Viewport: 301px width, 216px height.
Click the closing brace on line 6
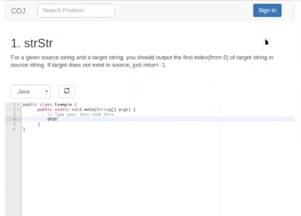24,129
